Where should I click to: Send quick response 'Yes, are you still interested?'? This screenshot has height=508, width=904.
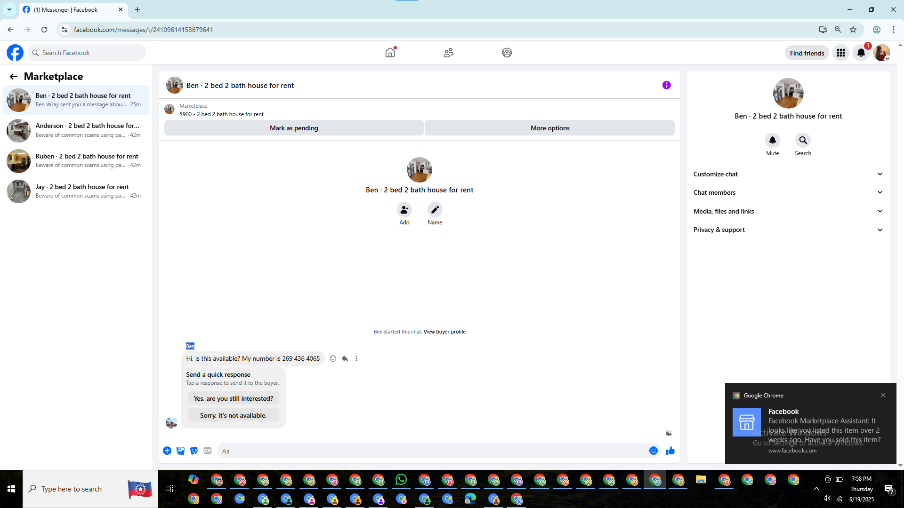(x=234, y=398)
